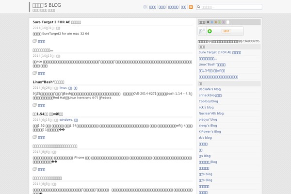Screen dimensions: 291x194
Task: Open sidebar link Sure Target 2 FOR AE
Action: point(220,52)
